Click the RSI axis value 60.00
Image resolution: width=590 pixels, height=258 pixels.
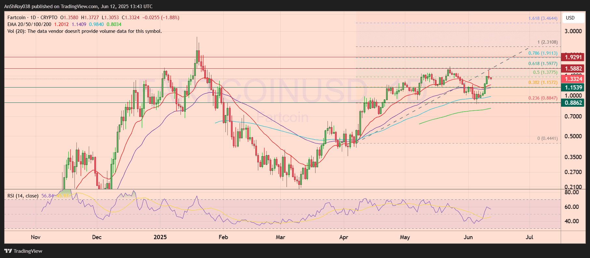click(572, 207)
